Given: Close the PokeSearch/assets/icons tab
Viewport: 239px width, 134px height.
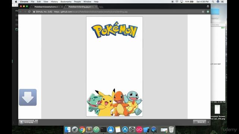Looking at the screenshot, I should coord(62,7).
